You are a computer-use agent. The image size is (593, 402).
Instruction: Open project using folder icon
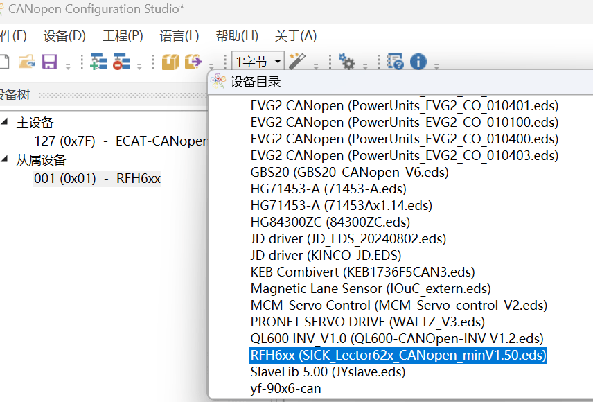tap(27, 61)
